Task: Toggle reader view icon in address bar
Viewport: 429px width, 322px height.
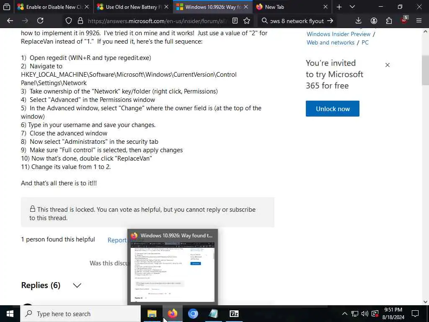Action: [x=235, y=21]
